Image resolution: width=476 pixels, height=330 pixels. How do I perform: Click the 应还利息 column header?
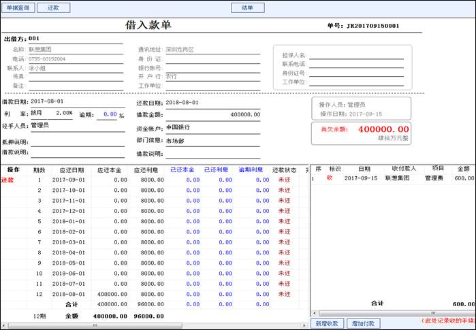(x=146, y=169)
